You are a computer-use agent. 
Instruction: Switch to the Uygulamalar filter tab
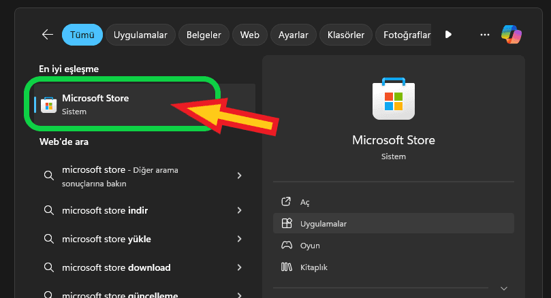coord(140,35)
